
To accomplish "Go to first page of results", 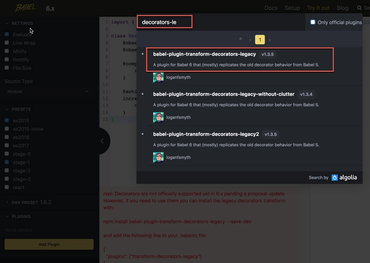I will (240, 39).
